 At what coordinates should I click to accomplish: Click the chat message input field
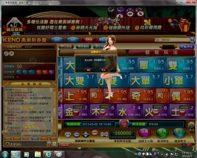(34, 144)
